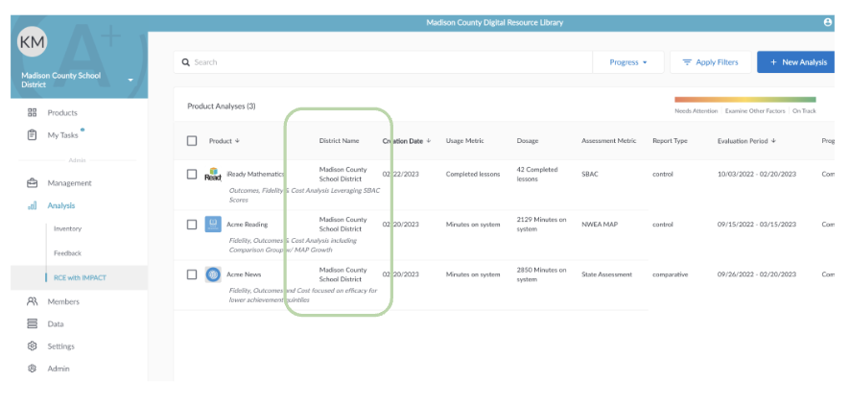
Task: Click the SBAC assessment cell
Action: tap(590, 174)
